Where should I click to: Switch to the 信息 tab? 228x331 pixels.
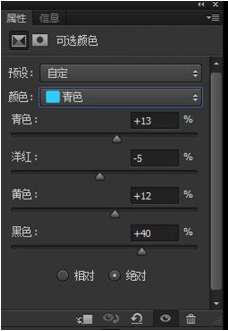(49, 18)
